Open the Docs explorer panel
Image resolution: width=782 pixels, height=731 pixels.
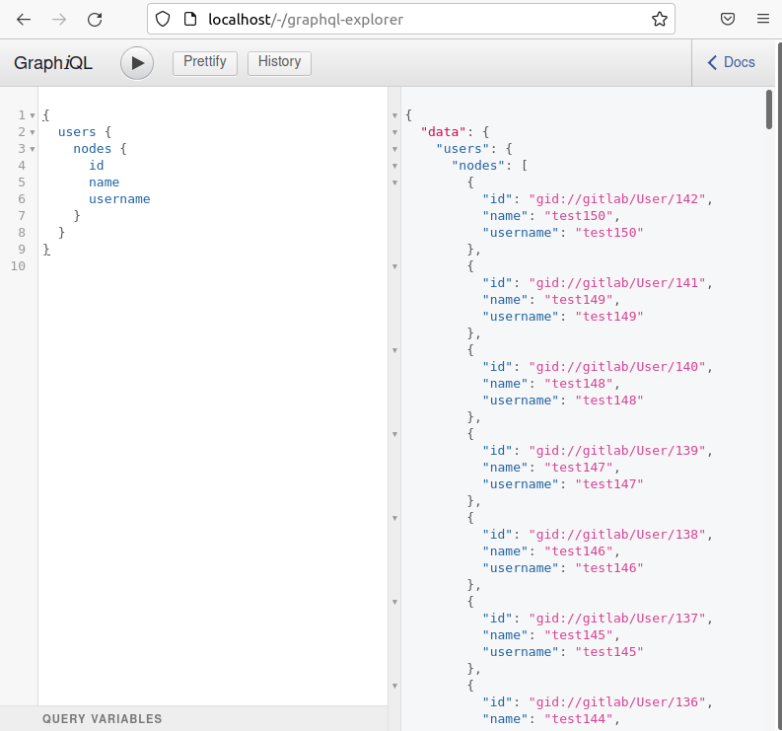click(731, 62)
